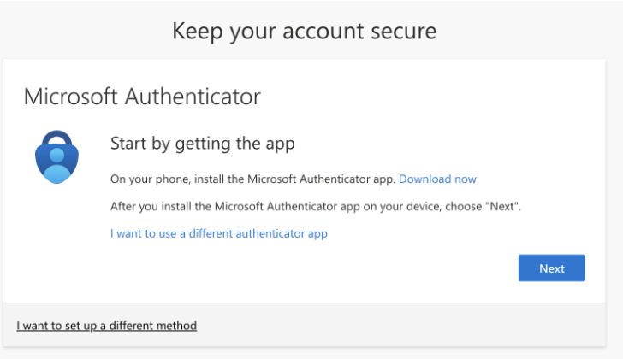Click the Keep your account secure title

click(304, 32)
